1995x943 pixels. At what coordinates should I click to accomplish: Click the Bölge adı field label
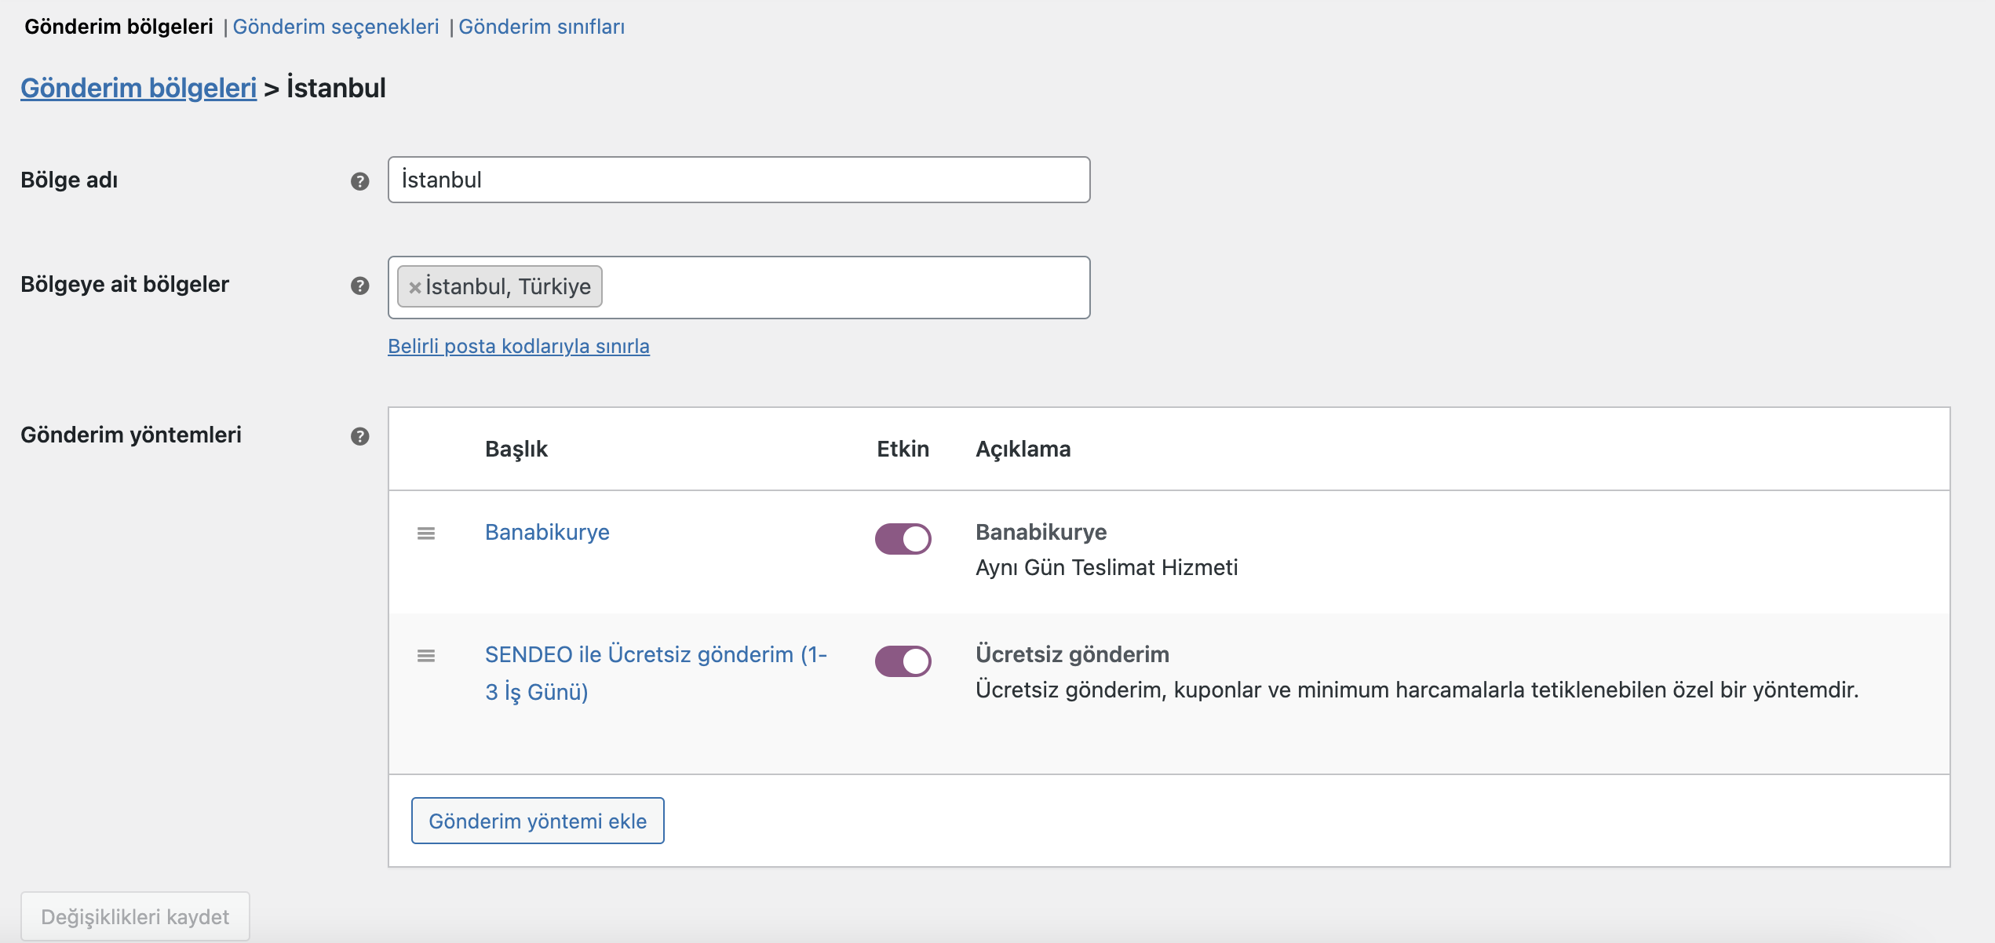(x=69, y=180)
